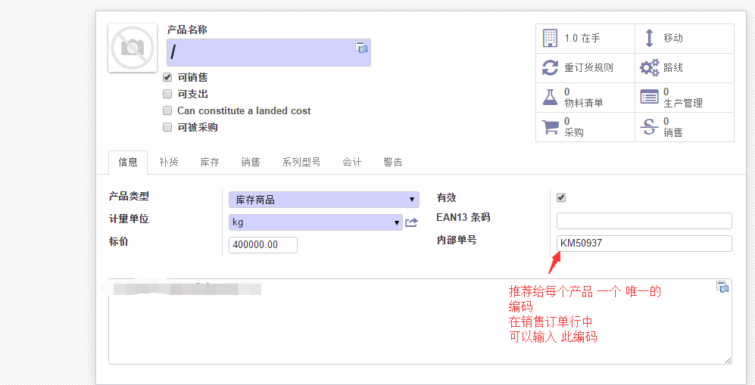This screenshot has width=755, height=385.
Task: Switch to the 库存 tab
Action: 210,162
